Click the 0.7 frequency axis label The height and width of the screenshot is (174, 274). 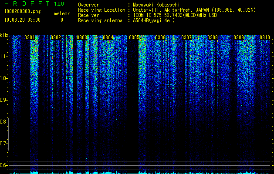coord(3,144)
